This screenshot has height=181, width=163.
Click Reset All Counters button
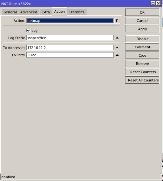click(142, 80)
